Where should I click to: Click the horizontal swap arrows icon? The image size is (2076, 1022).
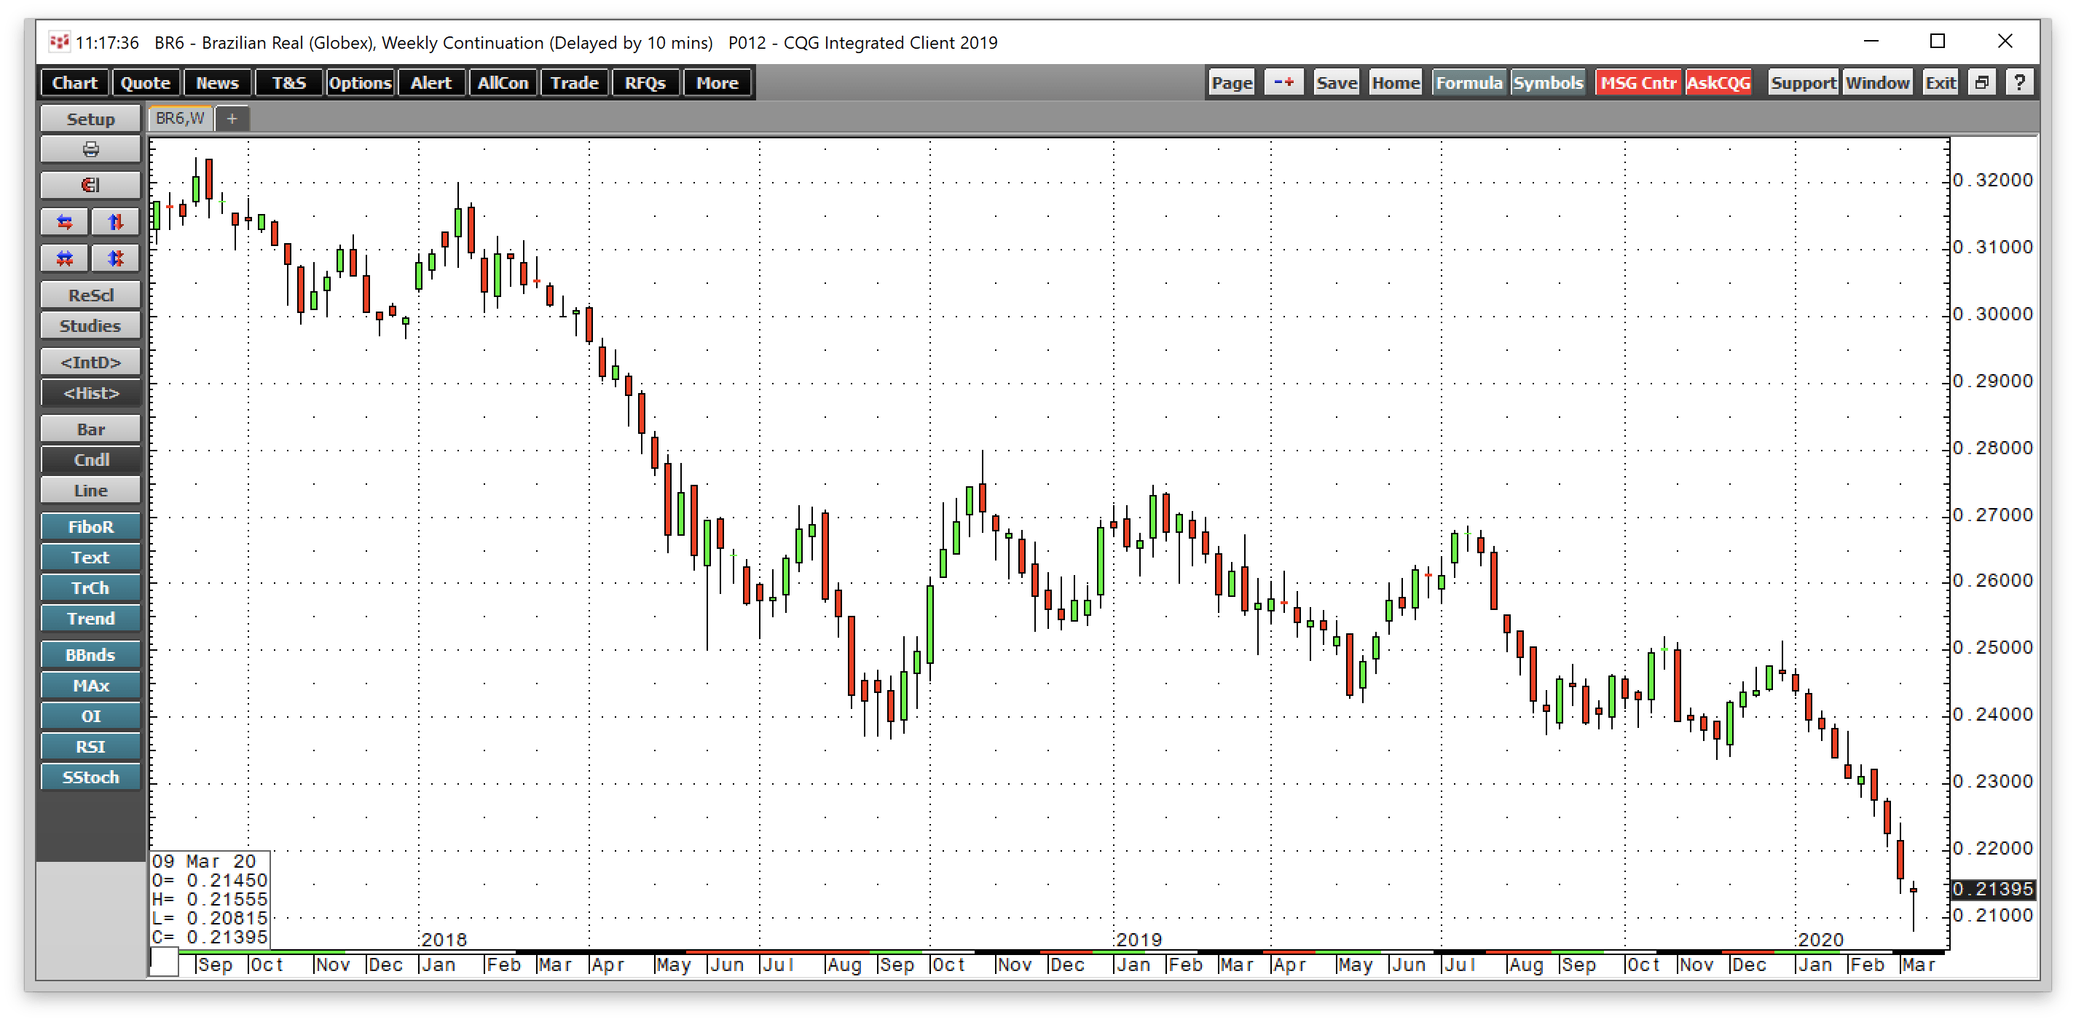pyautogui.click(x=65, y=221)
